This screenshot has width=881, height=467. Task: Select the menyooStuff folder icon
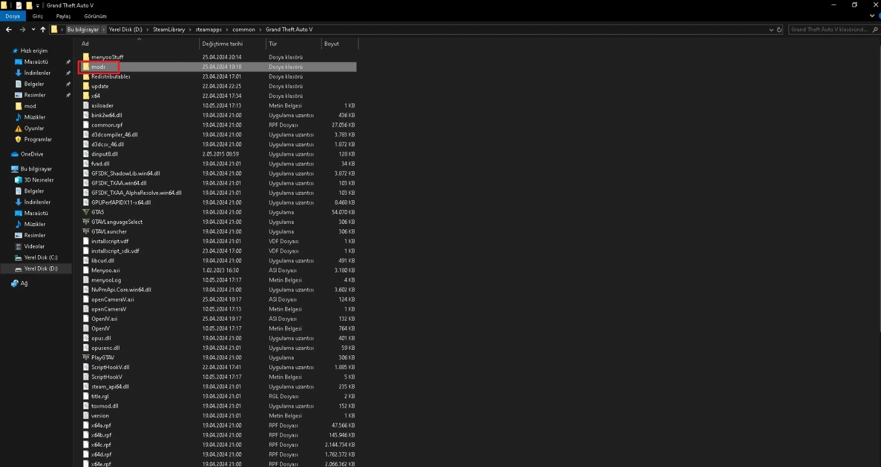[86, 57]
